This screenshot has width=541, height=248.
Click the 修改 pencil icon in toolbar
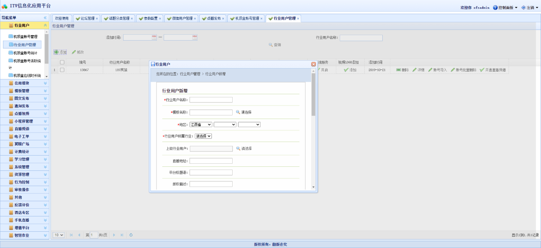pos(74,52)
